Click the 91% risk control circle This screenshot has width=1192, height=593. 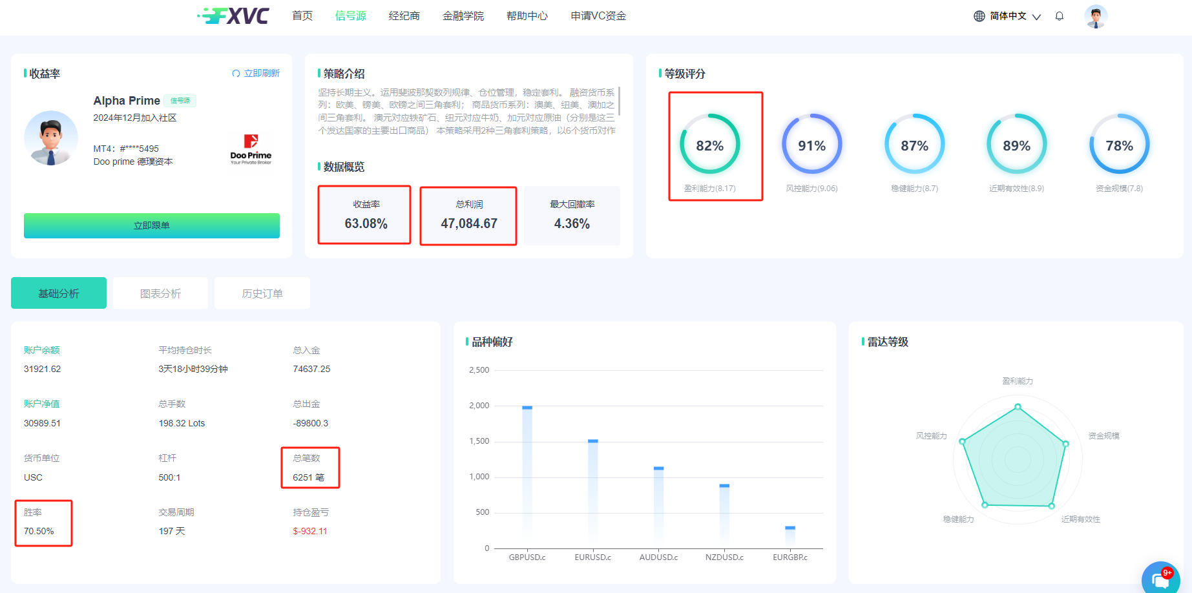coord(811,144)
